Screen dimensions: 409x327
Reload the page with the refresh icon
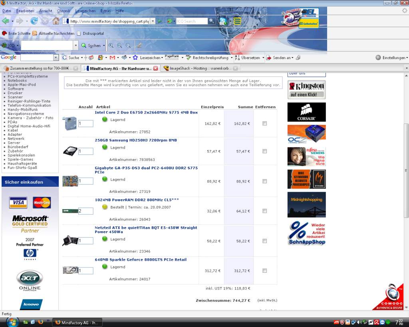pyautogui.click(x=34, y=21)
